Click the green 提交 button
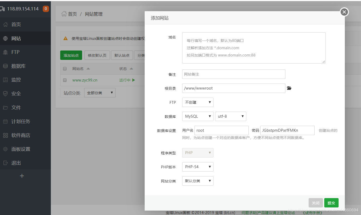This screenshot has width=361, height=215. [x=331, y=203]
